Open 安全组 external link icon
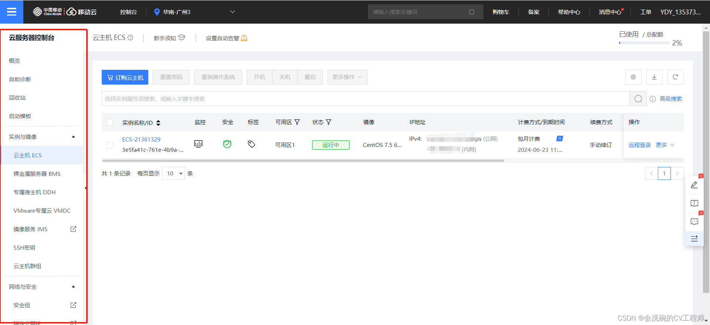This screenshot has height=325, width=710. click(73, 305)
